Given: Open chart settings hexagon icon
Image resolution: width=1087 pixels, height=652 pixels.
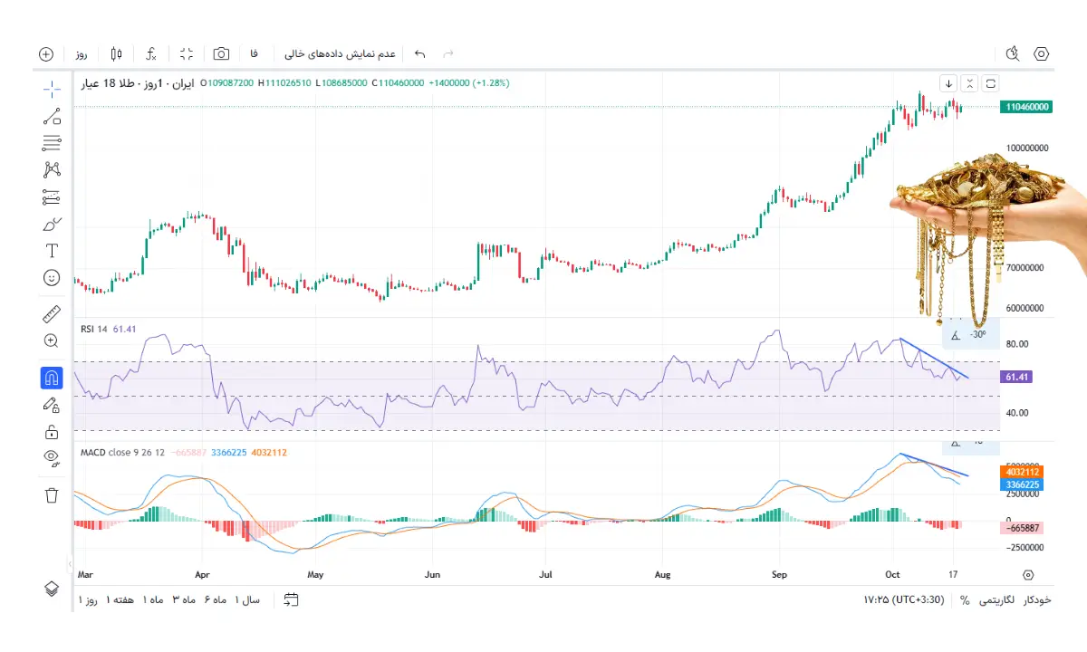Looking at the screenshot, I should point(1042,53).
